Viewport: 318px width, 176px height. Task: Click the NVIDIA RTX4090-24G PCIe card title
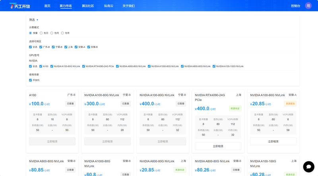click(x=210, y=97)
